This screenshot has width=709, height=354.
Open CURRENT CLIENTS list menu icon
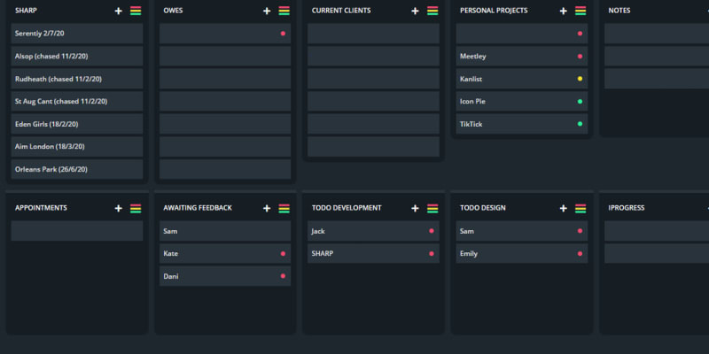click(x=432, y=11)
